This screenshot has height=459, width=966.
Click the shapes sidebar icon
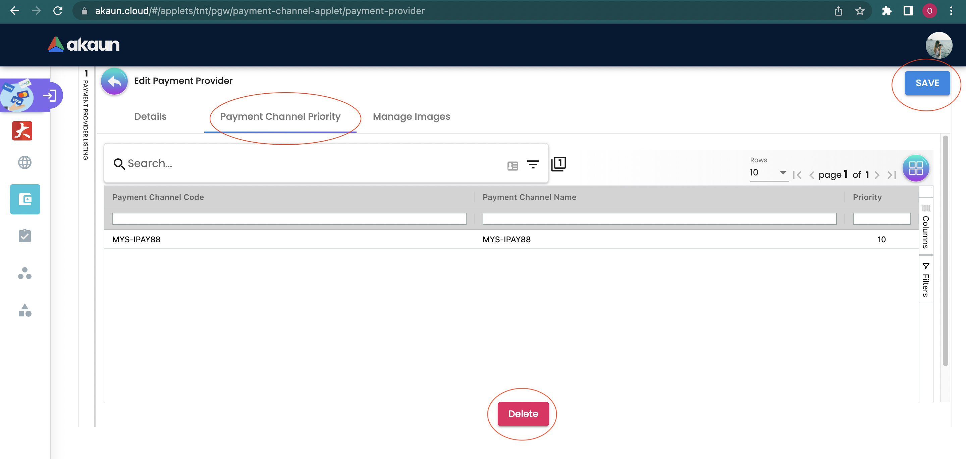pyautogui.click(x=25, y=310)
